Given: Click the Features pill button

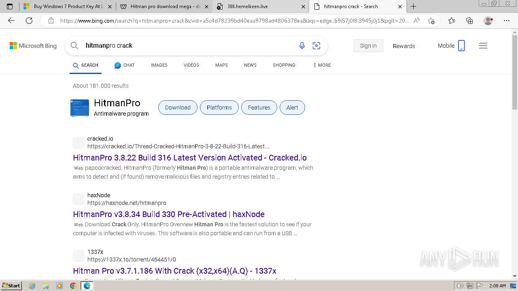Looking at the screenshot, I should (259, 108).
